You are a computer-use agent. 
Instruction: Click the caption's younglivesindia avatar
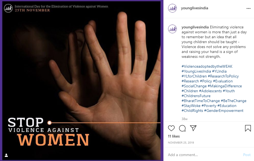click(172, 29)
